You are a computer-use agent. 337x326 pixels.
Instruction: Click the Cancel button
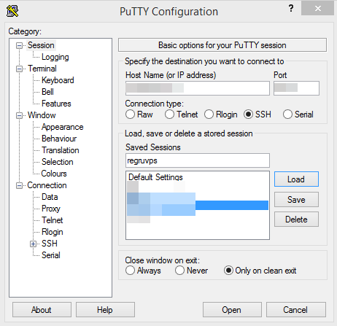296,310
